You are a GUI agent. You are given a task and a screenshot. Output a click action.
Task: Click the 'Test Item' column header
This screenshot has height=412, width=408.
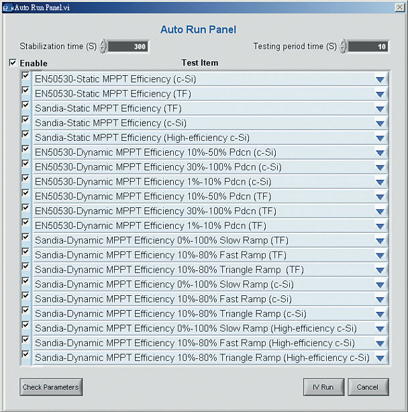(x=200, y=63)
